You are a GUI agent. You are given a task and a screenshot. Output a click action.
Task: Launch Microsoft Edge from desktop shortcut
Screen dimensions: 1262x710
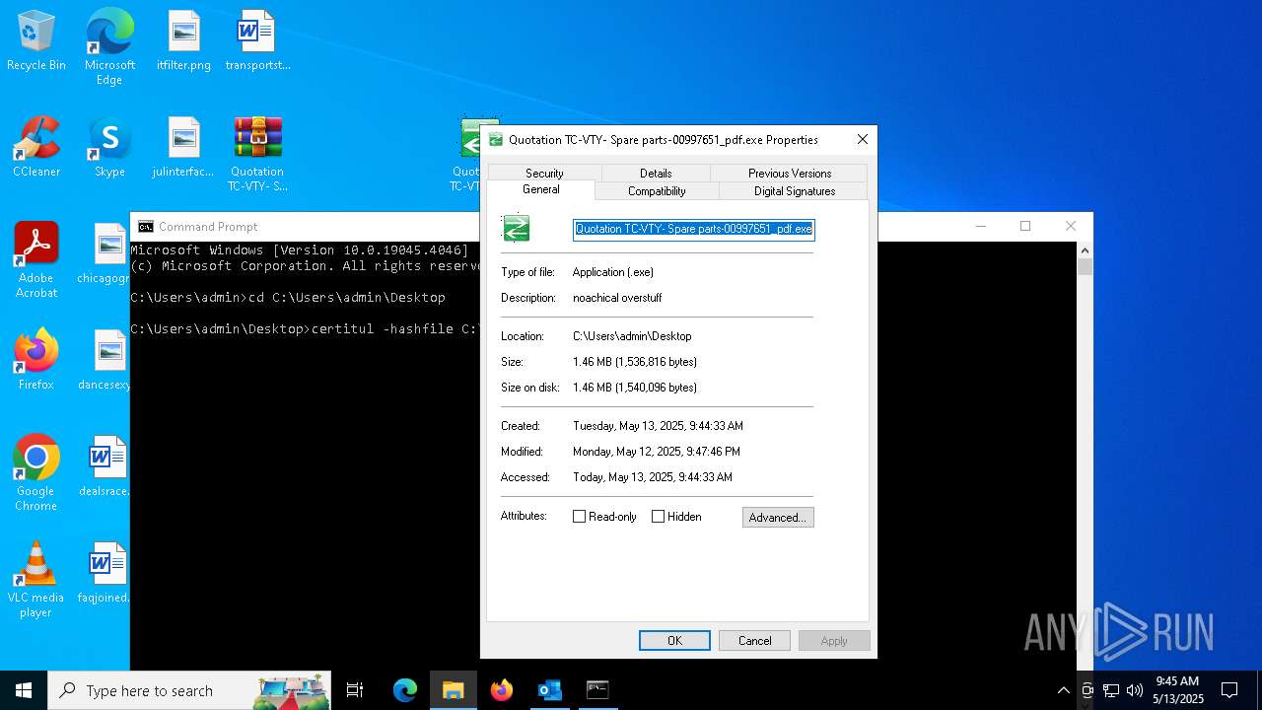click(109, 47)
